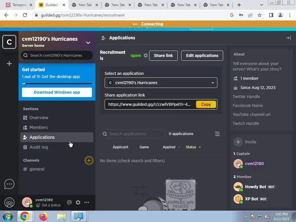This screenshot has height=222, width=296.
Task: Open the Audit log section
Action: click(57, 147)
